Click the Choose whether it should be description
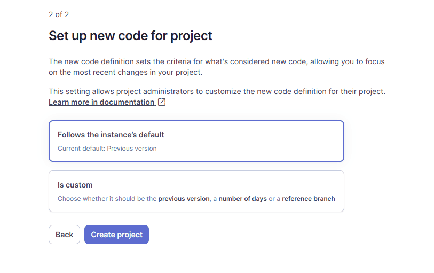Image resolution: width=434 pixels, height=273 pixels. (107, 199)
